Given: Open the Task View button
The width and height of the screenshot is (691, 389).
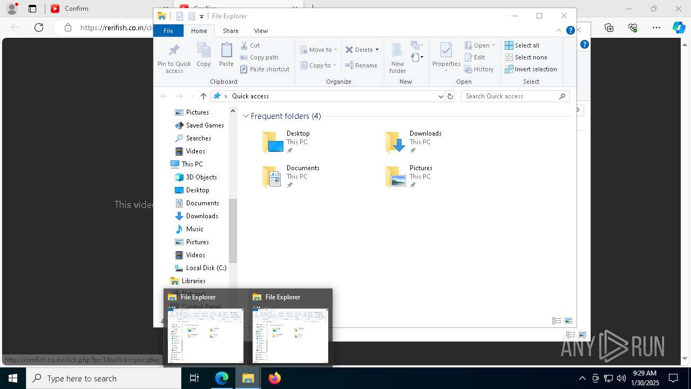Looking at the screenshot, I should point(194,378).
